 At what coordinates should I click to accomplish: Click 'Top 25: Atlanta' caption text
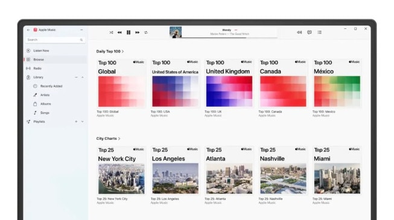pos(215,199)
